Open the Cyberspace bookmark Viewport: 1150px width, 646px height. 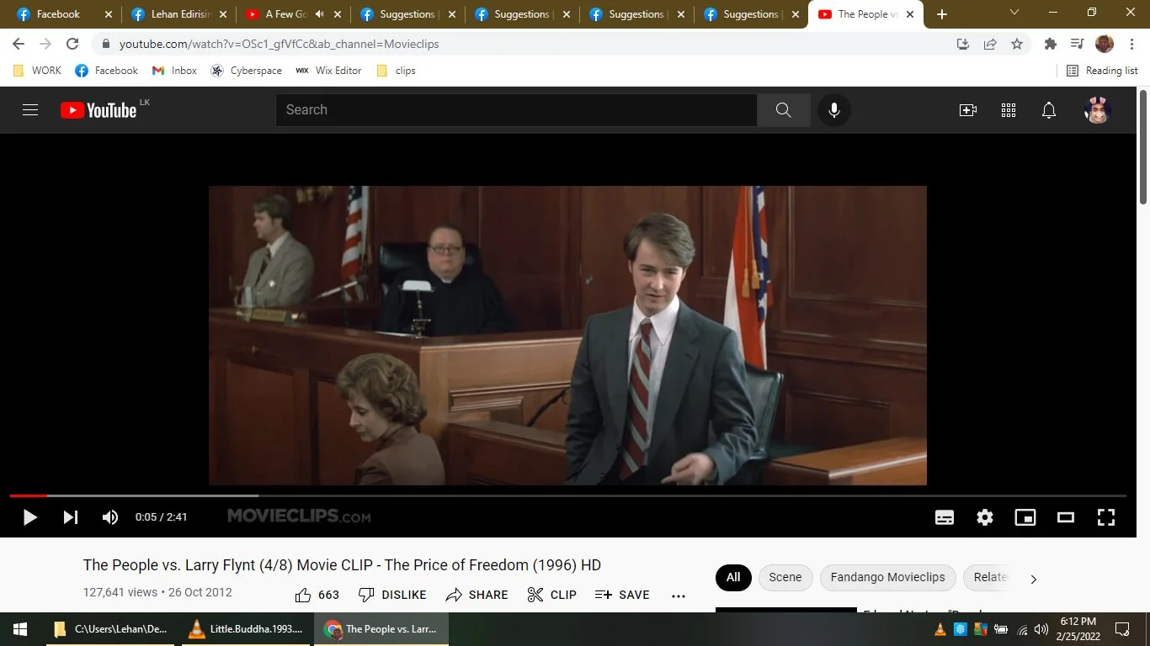tap(247, 71)
